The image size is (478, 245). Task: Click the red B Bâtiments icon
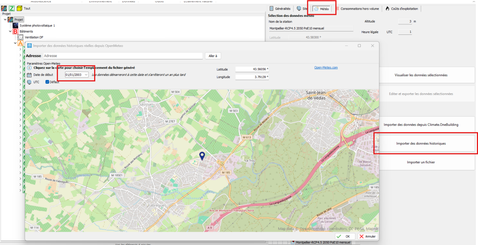pyautogui.click(x=15, y=31)
